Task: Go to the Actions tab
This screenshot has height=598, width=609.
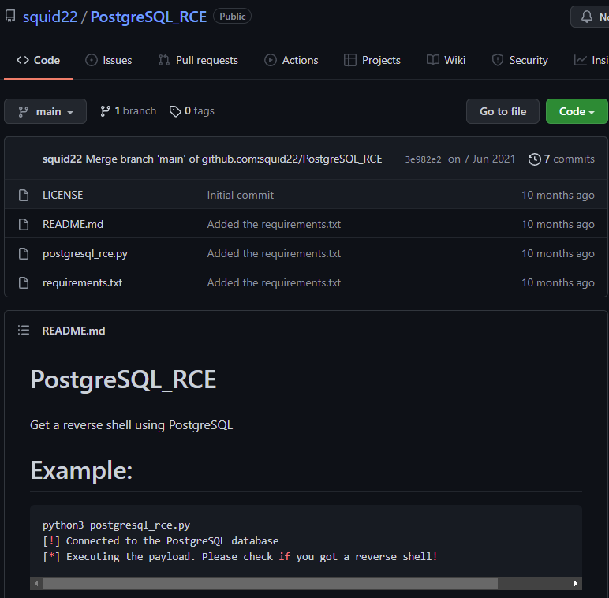Action: tap(291, 60)
